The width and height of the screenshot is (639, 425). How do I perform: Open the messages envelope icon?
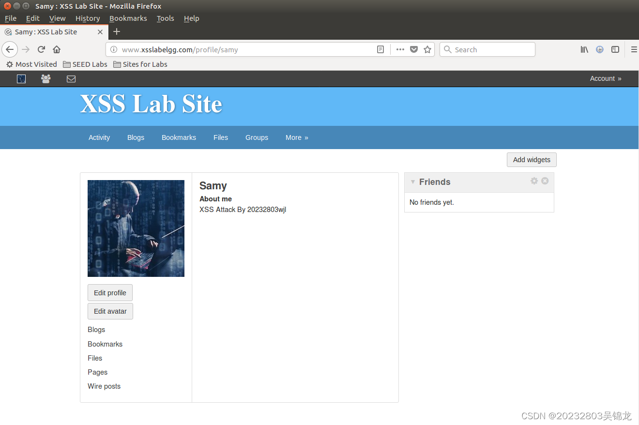[71, 79]
